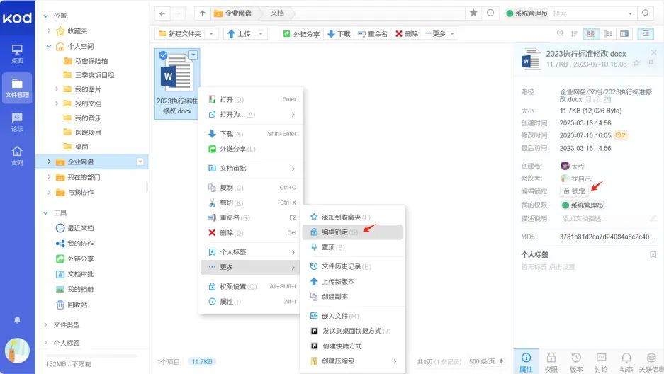The width and height of the screenshot is (664, 374).
Task: Click the 重命名 toolbar button
Action: click(373, 33)
